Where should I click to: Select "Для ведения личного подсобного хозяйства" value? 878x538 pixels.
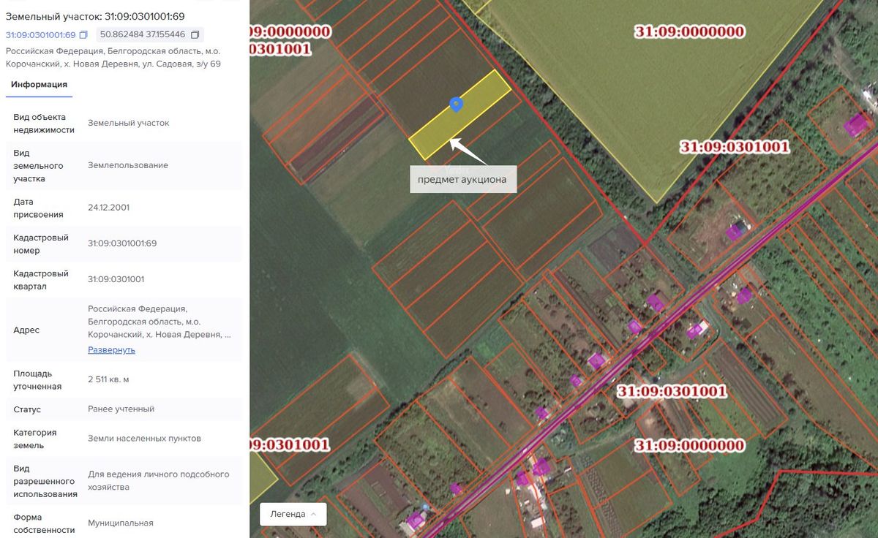coord(159,480)
